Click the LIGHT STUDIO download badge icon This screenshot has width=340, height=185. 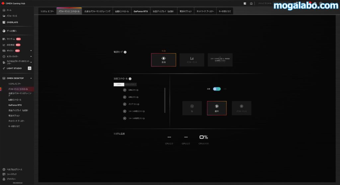pyautogui.click(x=30, y=68)
